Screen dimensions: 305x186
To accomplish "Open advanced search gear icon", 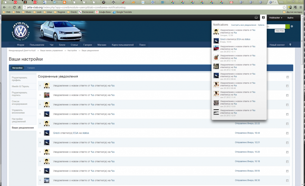I will tap(292, 26).
